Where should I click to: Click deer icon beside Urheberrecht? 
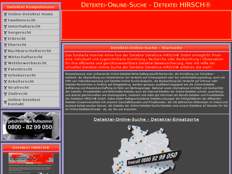5,76
